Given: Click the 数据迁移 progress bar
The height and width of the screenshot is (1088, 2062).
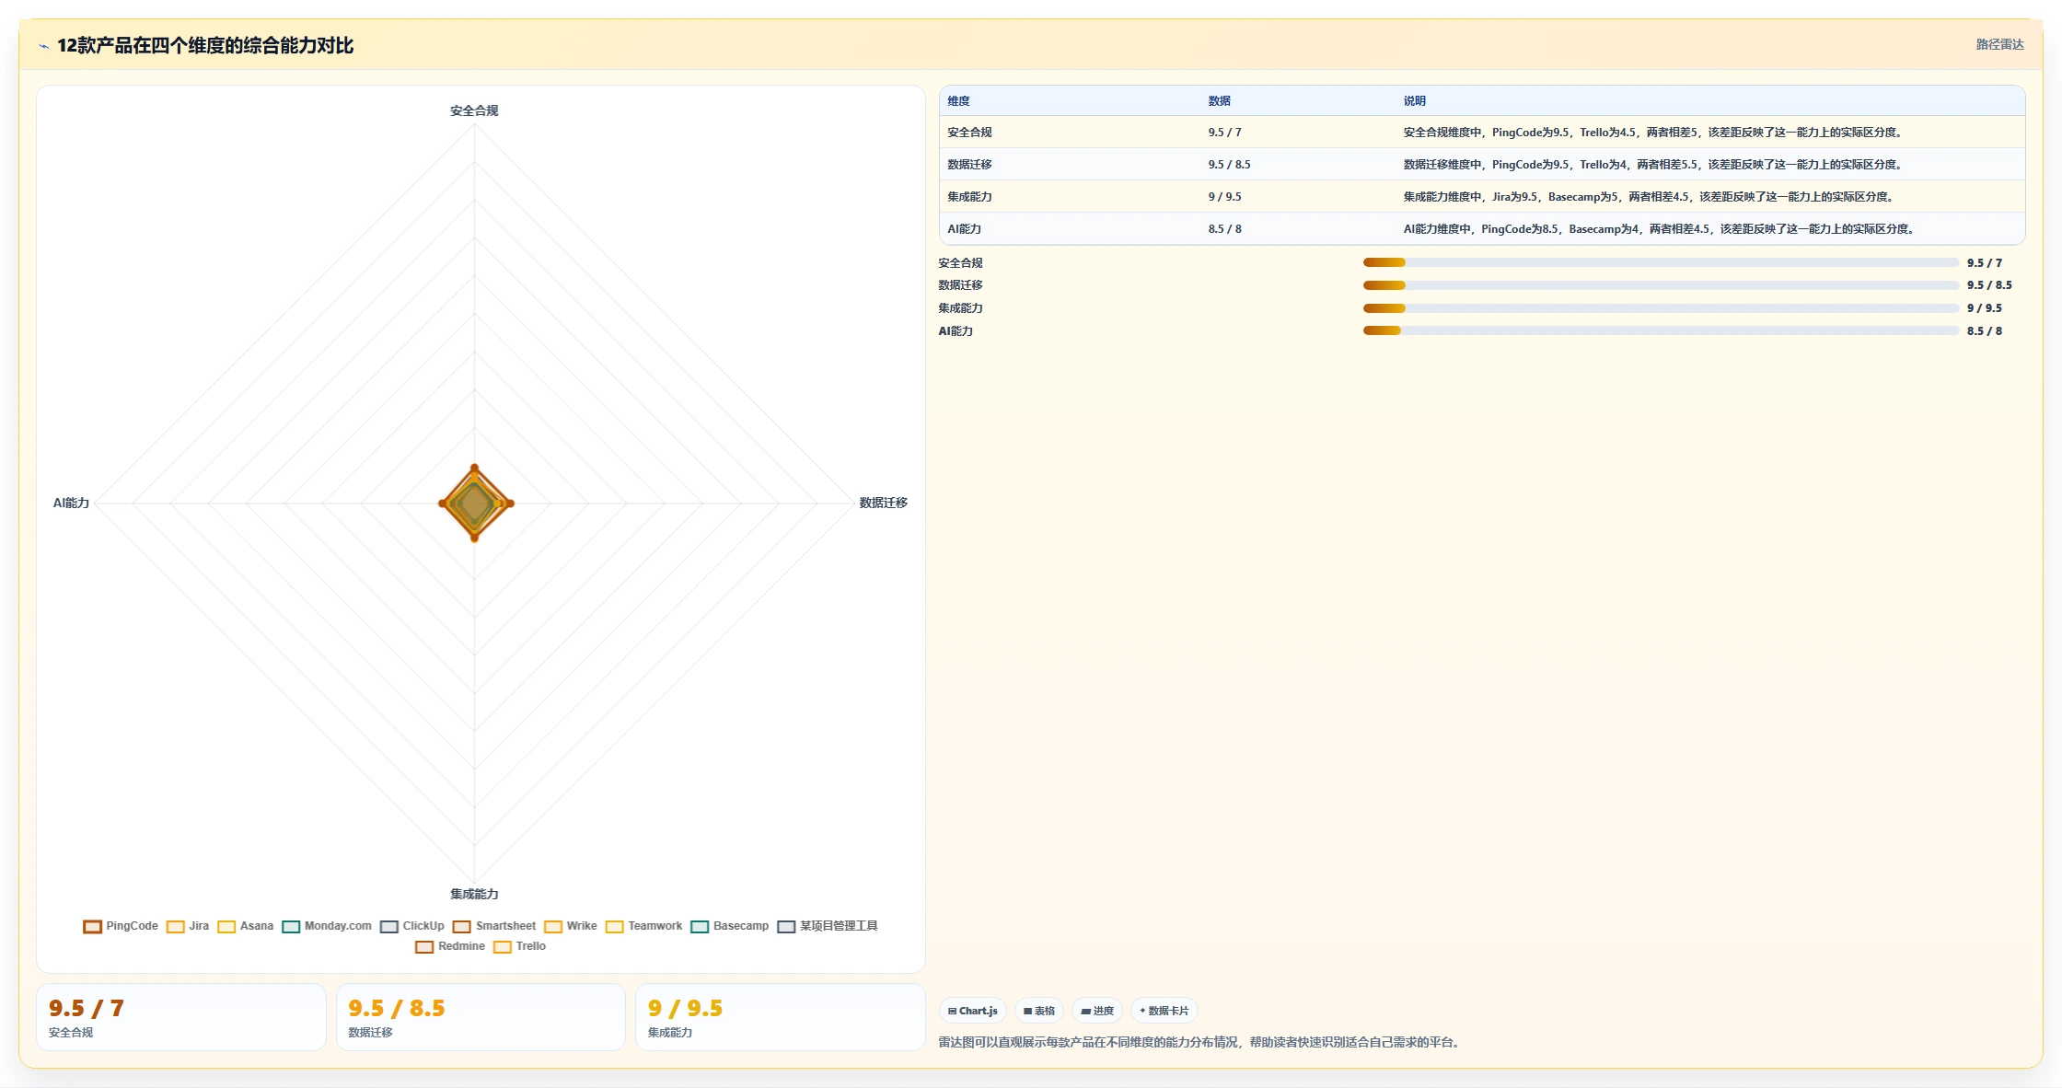Looking at the screenshot, I should coord(1661,285).
